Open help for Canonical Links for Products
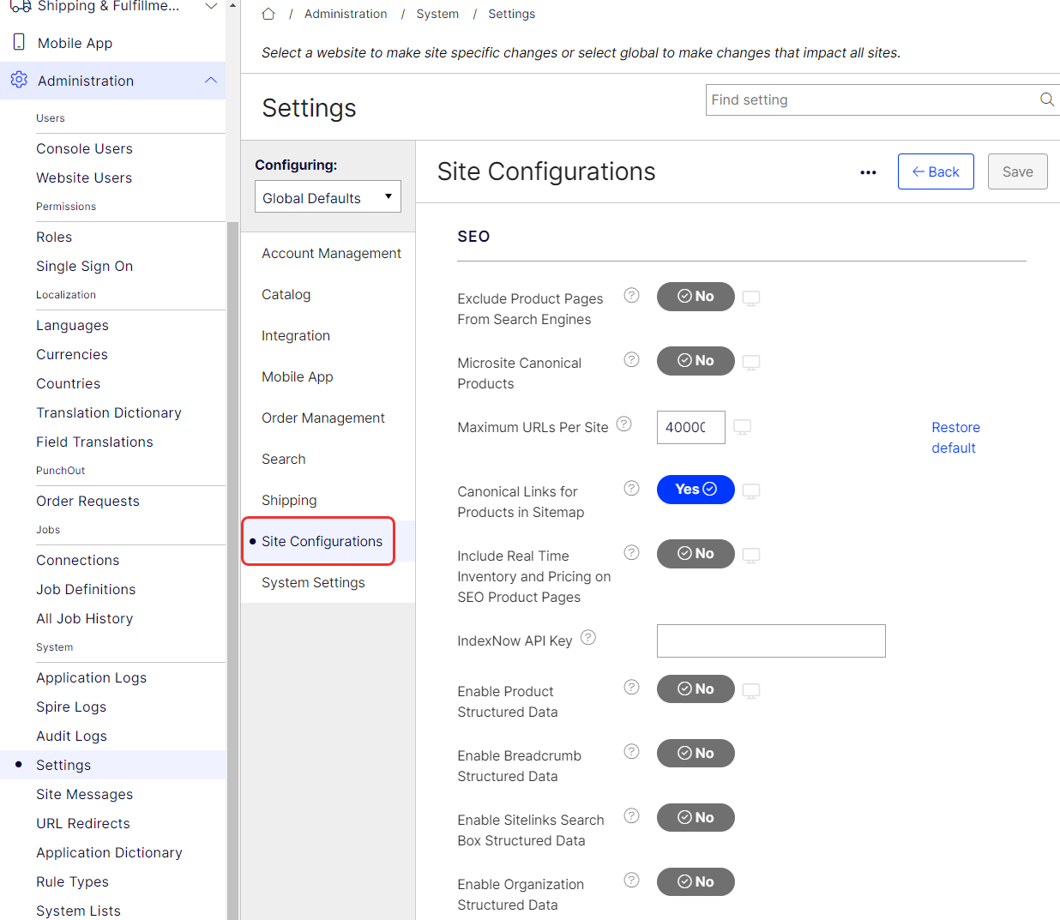Viewport: 1060px width, 920px height. pyautogui.click(x=631, y=488)
